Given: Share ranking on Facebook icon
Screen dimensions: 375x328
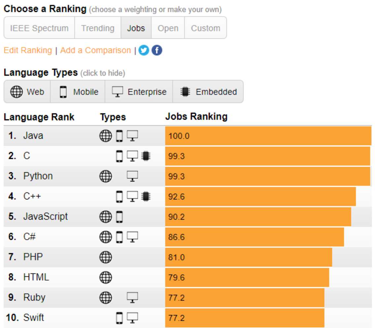Looking at the screenshot, I should 157,50.
